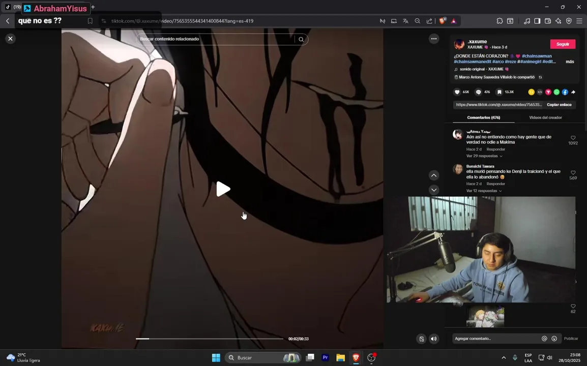Toggle the browser sidebar panel

pos(537,21)
